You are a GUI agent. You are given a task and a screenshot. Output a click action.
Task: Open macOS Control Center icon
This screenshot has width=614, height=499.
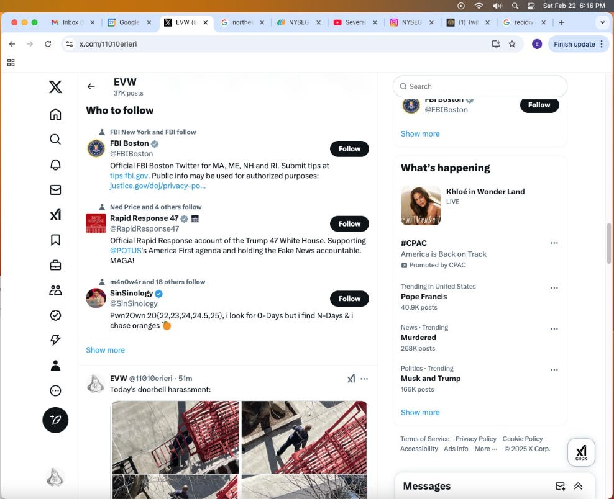coord(531,6)
